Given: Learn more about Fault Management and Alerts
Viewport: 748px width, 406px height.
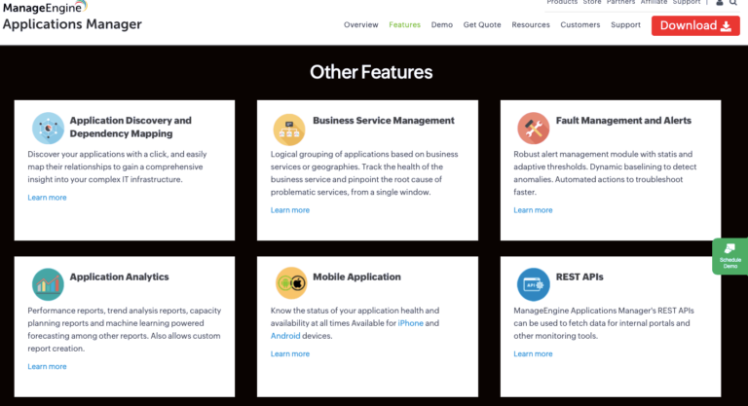Looking at the screenshot, I should (533, 210).
